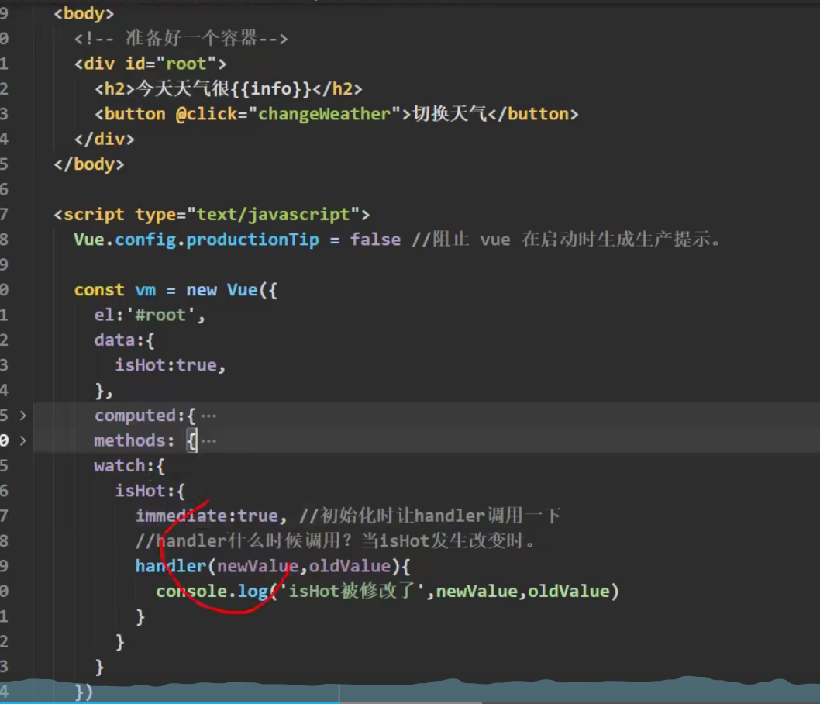
Task: Click the 'isHot被修改了' string literal
Action: 353,591
